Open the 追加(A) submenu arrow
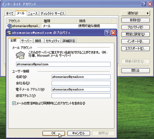 point(148,13)
